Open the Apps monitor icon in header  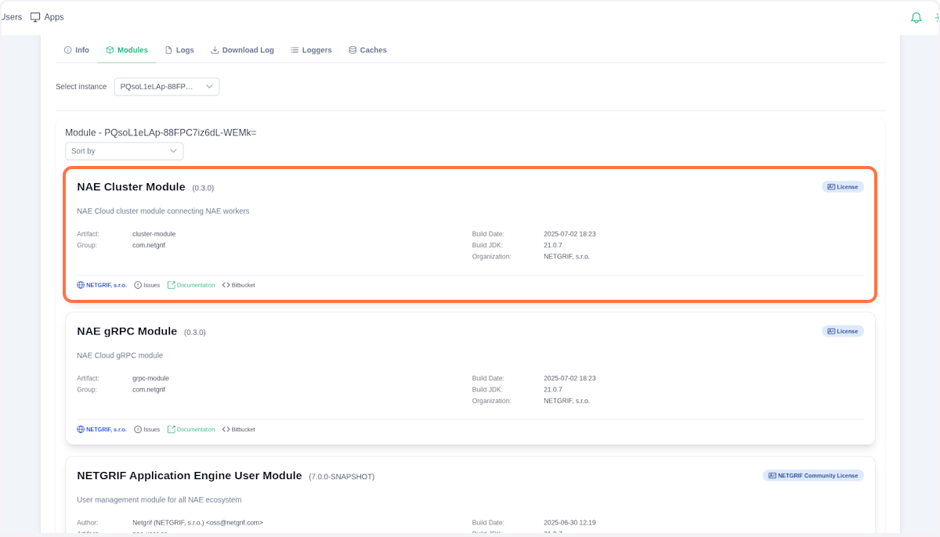[35, 17]
